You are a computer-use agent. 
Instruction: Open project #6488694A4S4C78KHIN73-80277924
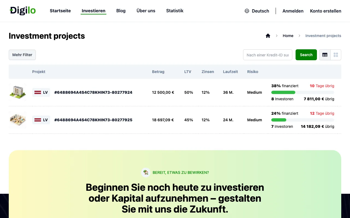93,92
